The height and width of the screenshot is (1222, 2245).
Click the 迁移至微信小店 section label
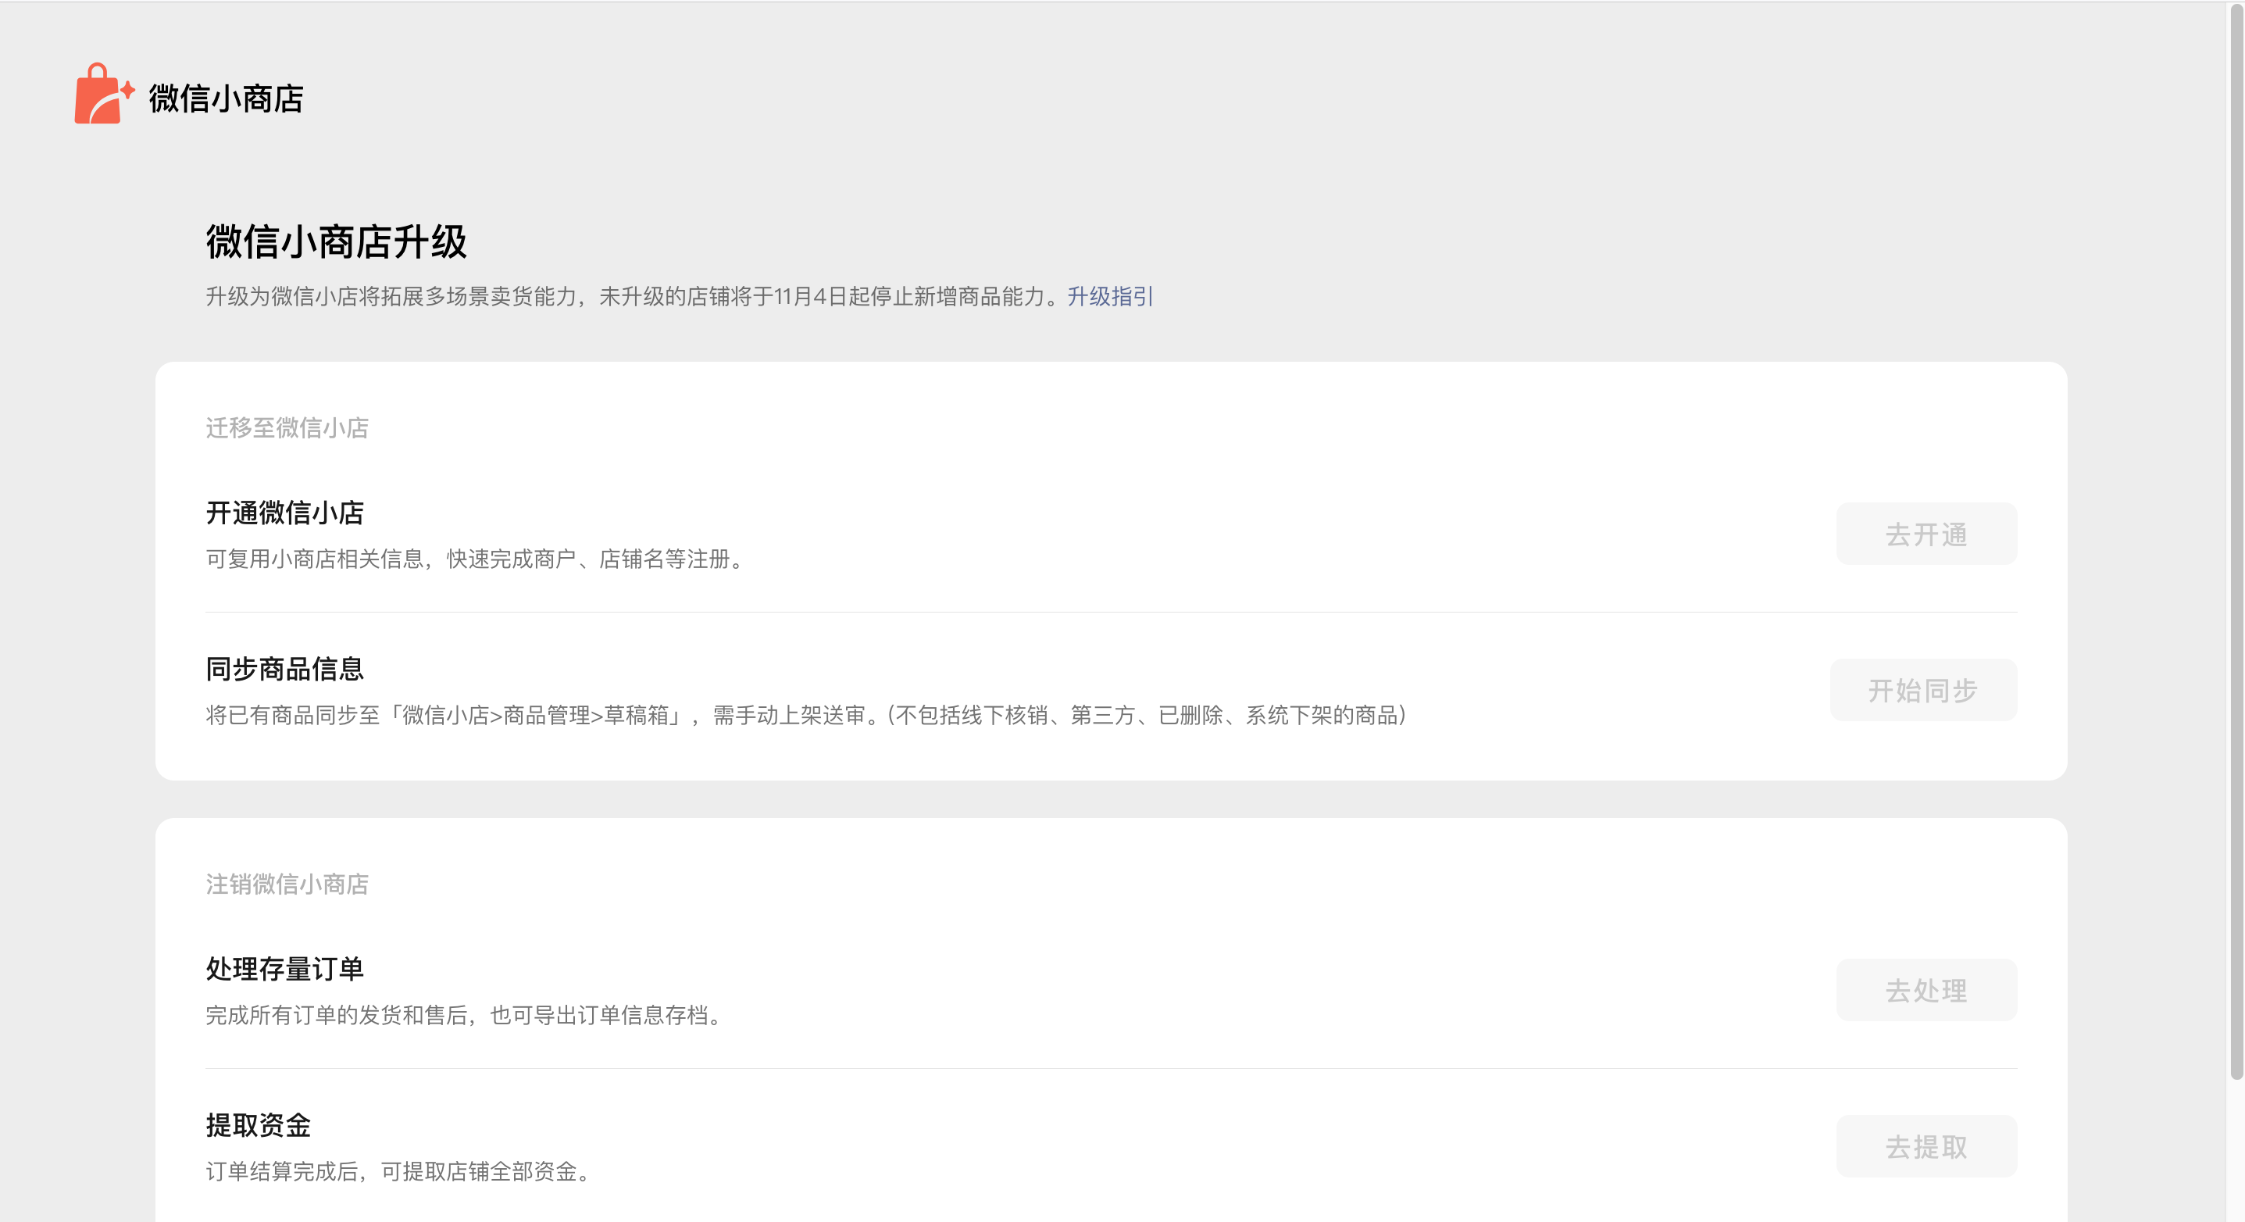287,428
